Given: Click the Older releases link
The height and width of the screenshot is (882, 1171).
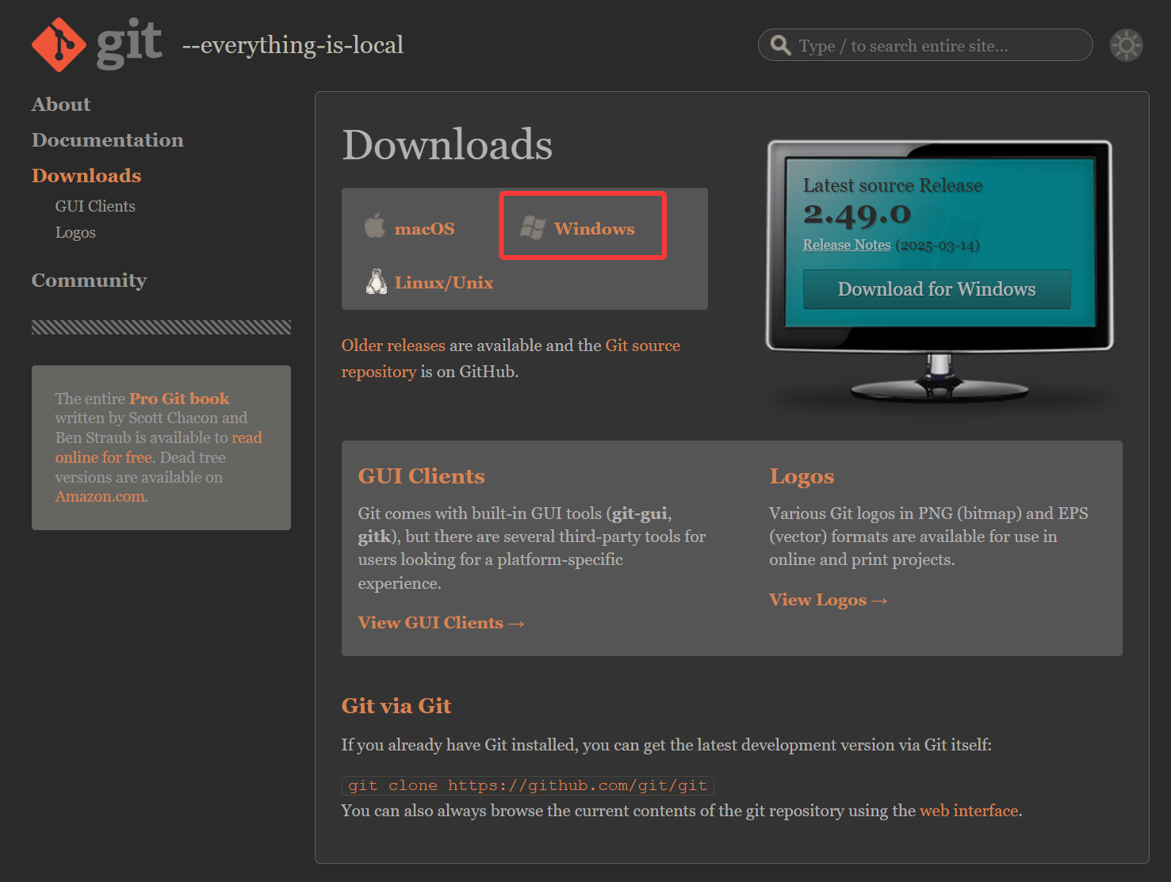Looking at the screenshot, I should 393,346.
